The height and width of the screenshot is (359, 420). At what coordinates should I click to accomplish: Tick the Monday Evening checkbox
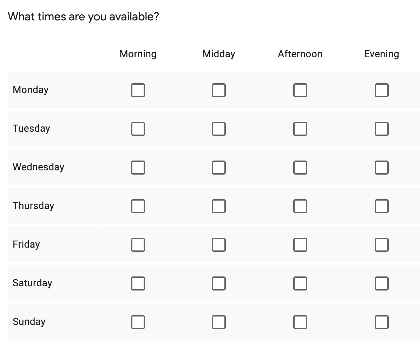[x=381, y=90]
